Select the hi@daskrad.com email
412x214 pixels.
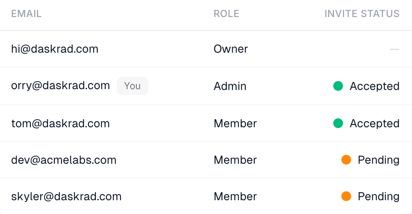(x=55, y=49)
